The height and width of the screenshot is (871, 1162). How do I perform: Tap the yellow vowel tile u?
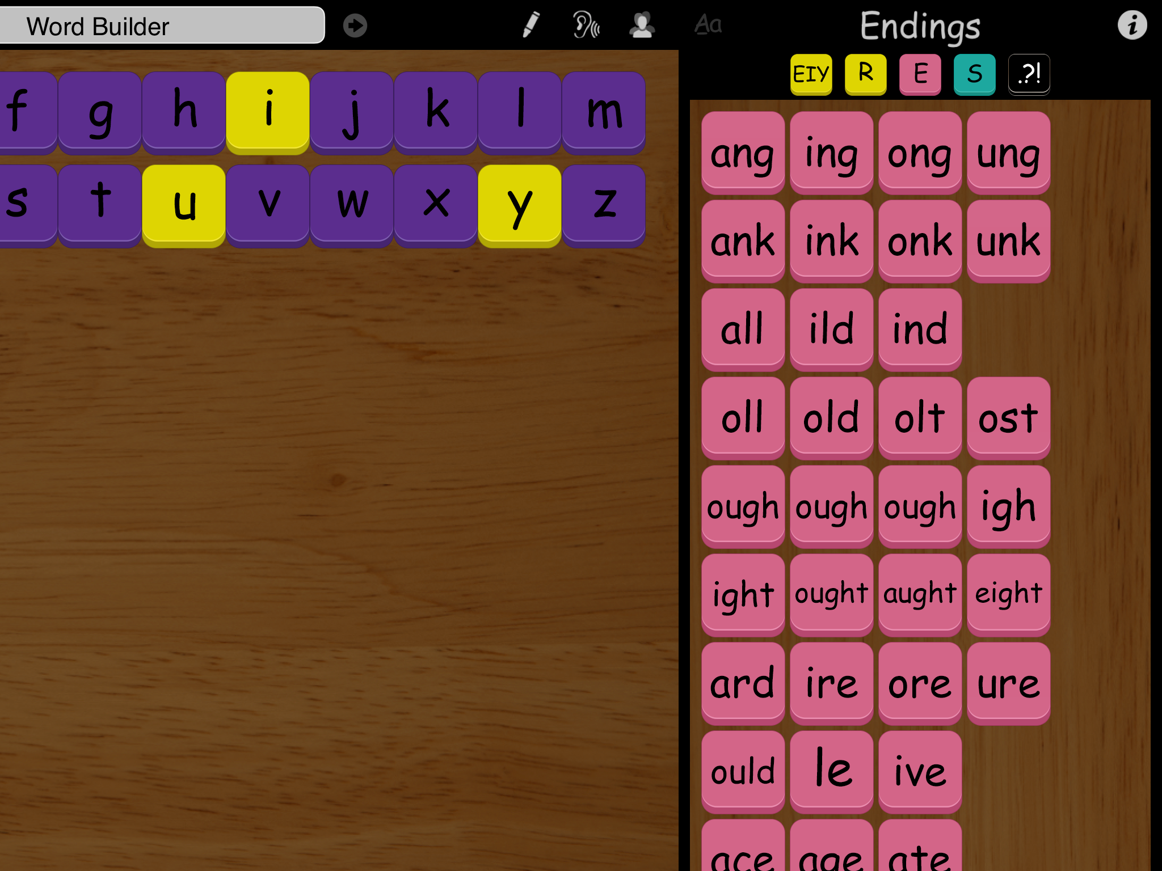184,204
